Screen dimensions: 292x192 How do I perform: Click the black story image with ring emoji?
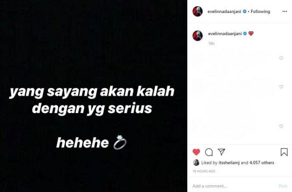coord(94,96)
